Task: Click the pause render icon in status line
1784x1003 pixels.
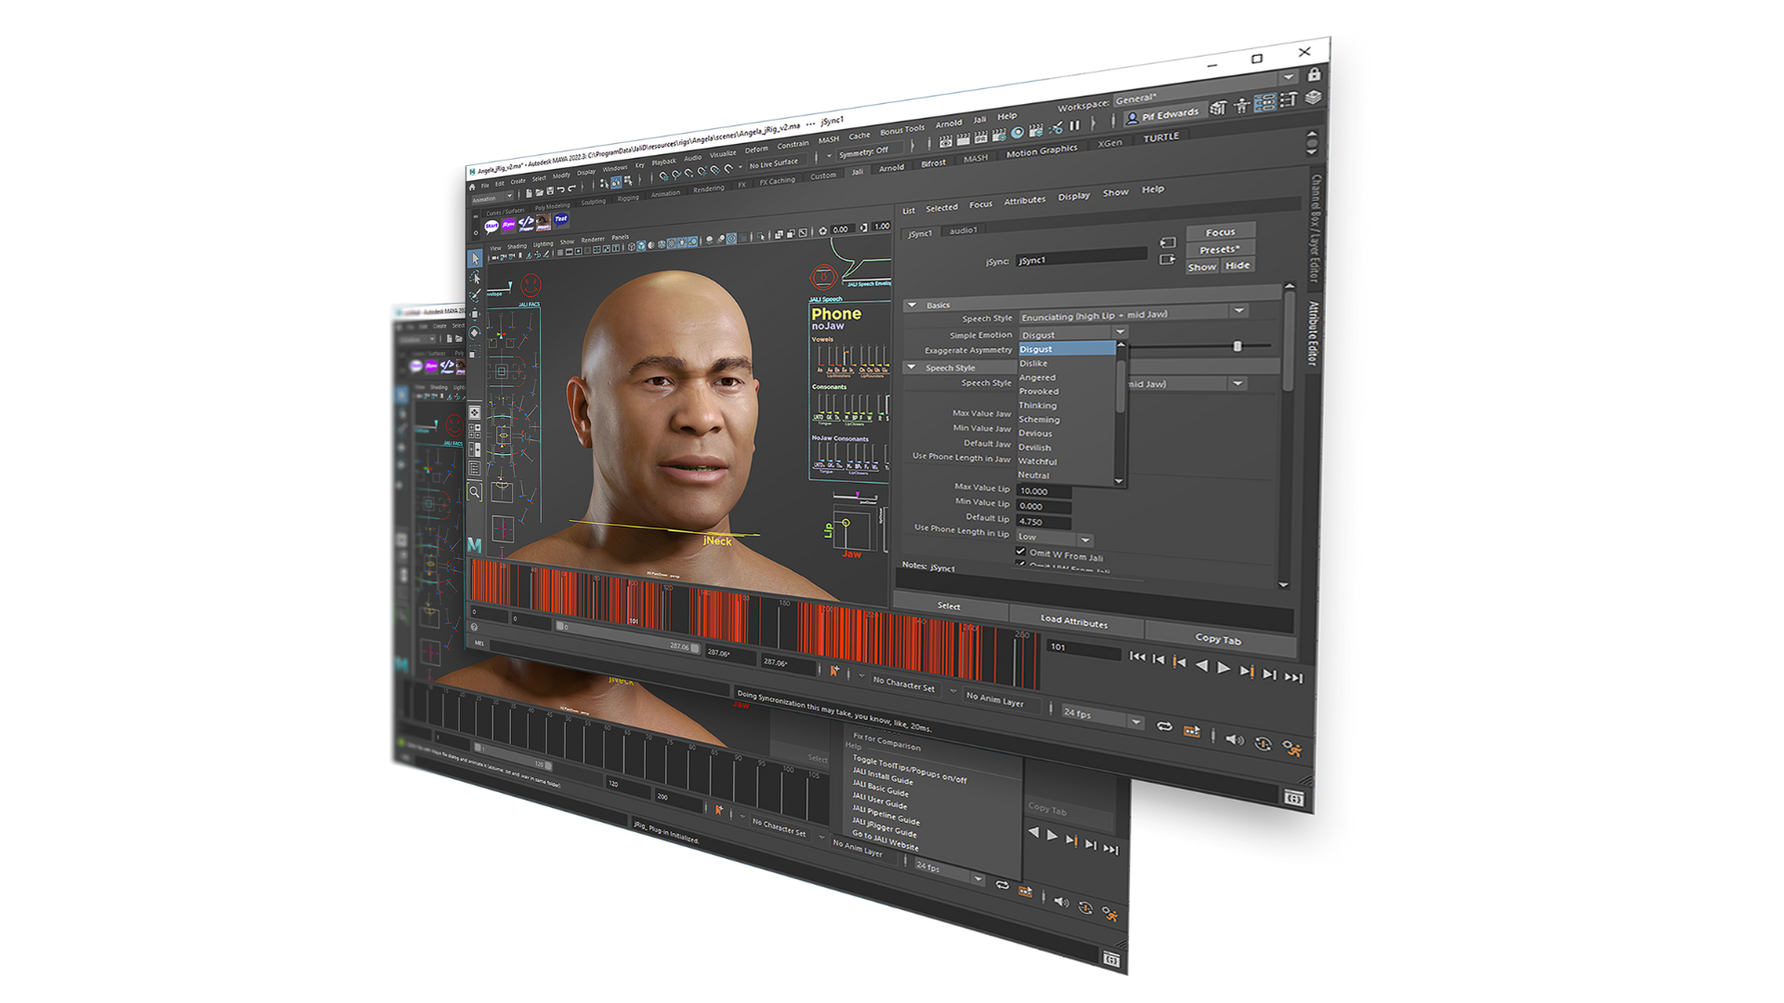Action: coord(1075,126)
